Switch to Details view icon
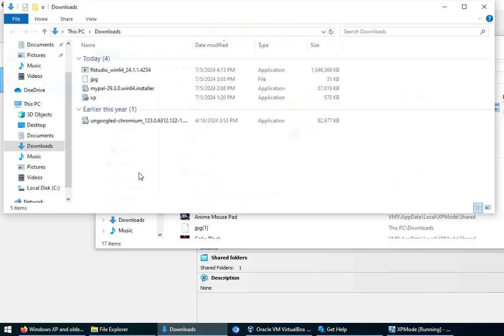Viewport: 504px width, 336px height. tap(478, 208)
